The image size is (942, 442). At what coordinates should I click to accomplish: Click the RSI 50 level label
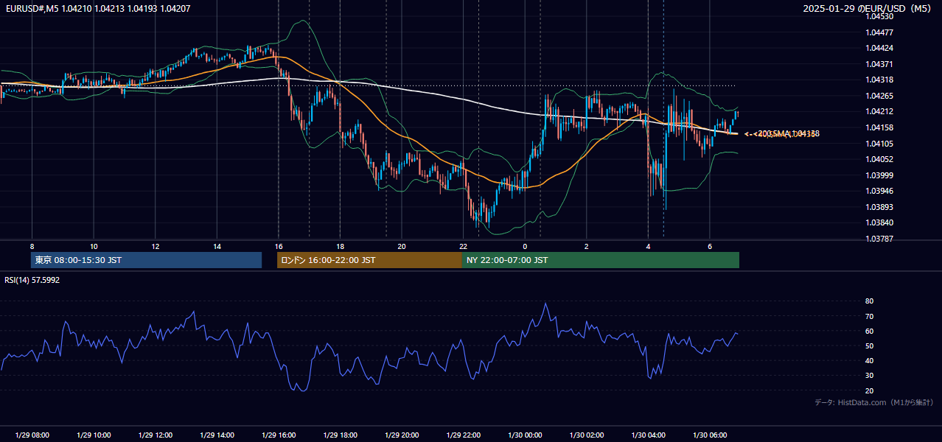pos(869,345)
